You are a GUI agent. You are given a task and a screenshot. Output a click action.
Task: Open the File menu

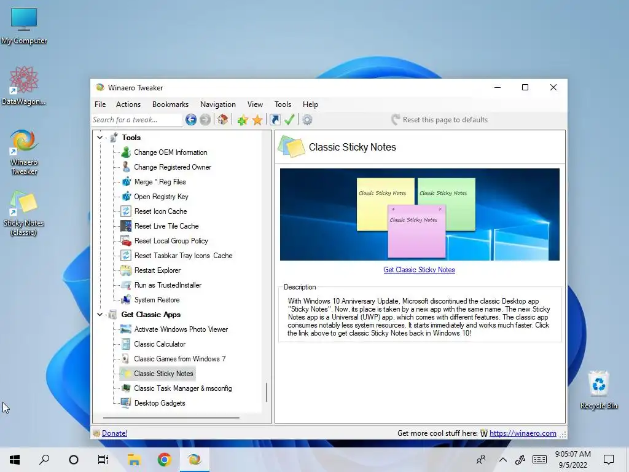point(100,104)
